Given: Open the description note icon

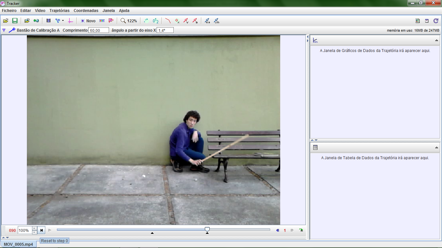Looking at the screenshot, I should tap(427, 21).
